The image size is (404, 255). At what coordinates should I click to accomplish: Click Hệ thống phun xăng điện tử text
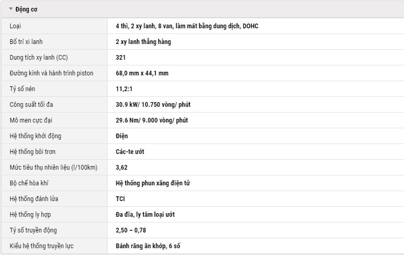click(153, 183)
